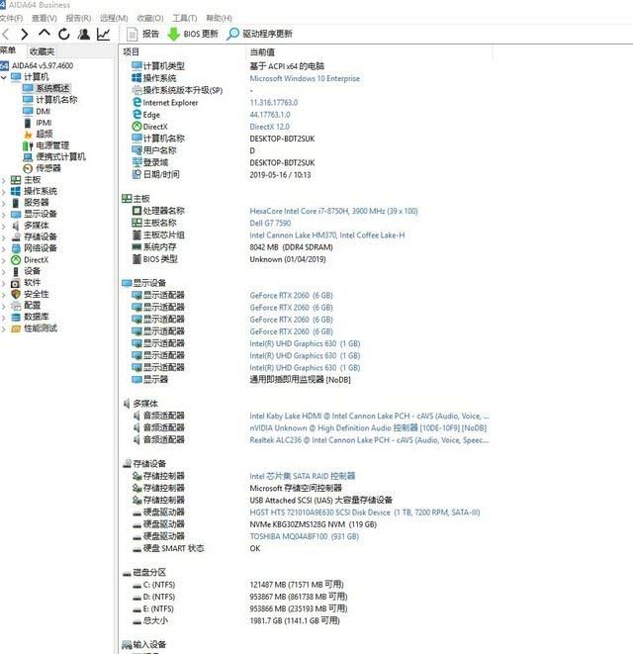Open the graph chart toolbar icon
633x654 pixels.
(104, 35)
